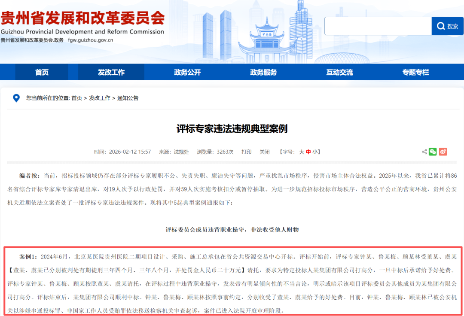Click the share icon
Viewport: 464px width, 316px height.
point(424,152)
